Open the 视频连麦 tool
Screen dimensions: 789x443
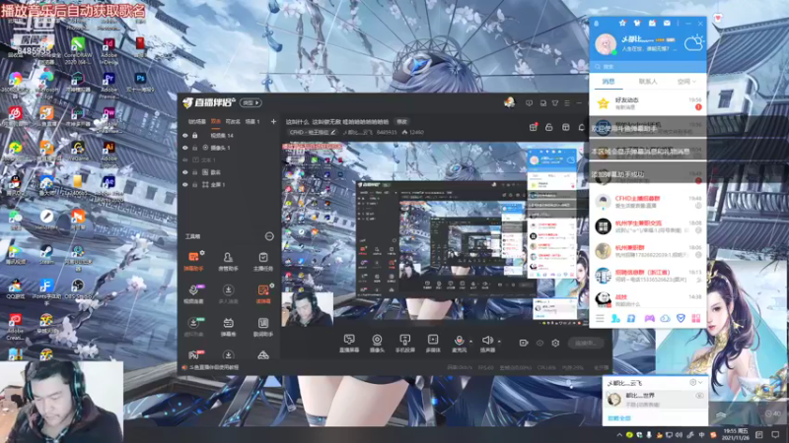tap(193, 293)
